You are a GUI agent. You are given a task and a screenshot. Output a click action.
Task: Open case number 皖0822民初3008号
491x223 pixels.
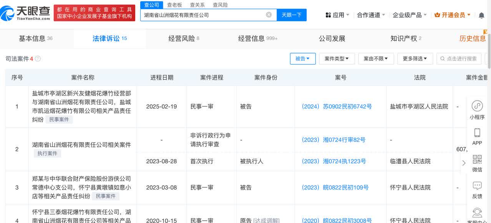[x=337, y=220]
